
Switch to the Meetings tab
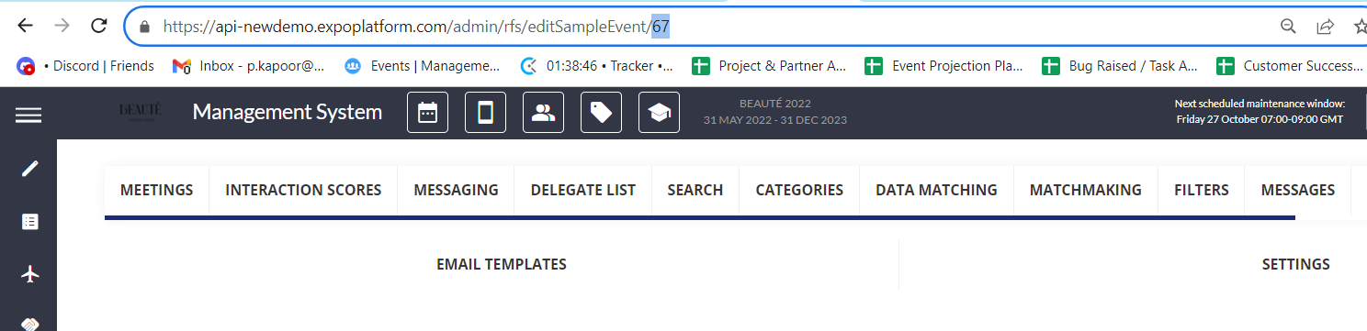[x=157, y=191]
